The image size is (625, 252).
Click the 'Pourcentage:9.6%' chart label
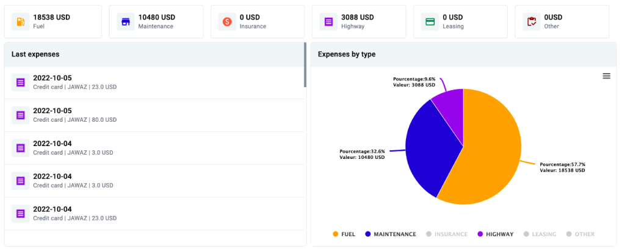pyautogui.click(x=414, y=79)
